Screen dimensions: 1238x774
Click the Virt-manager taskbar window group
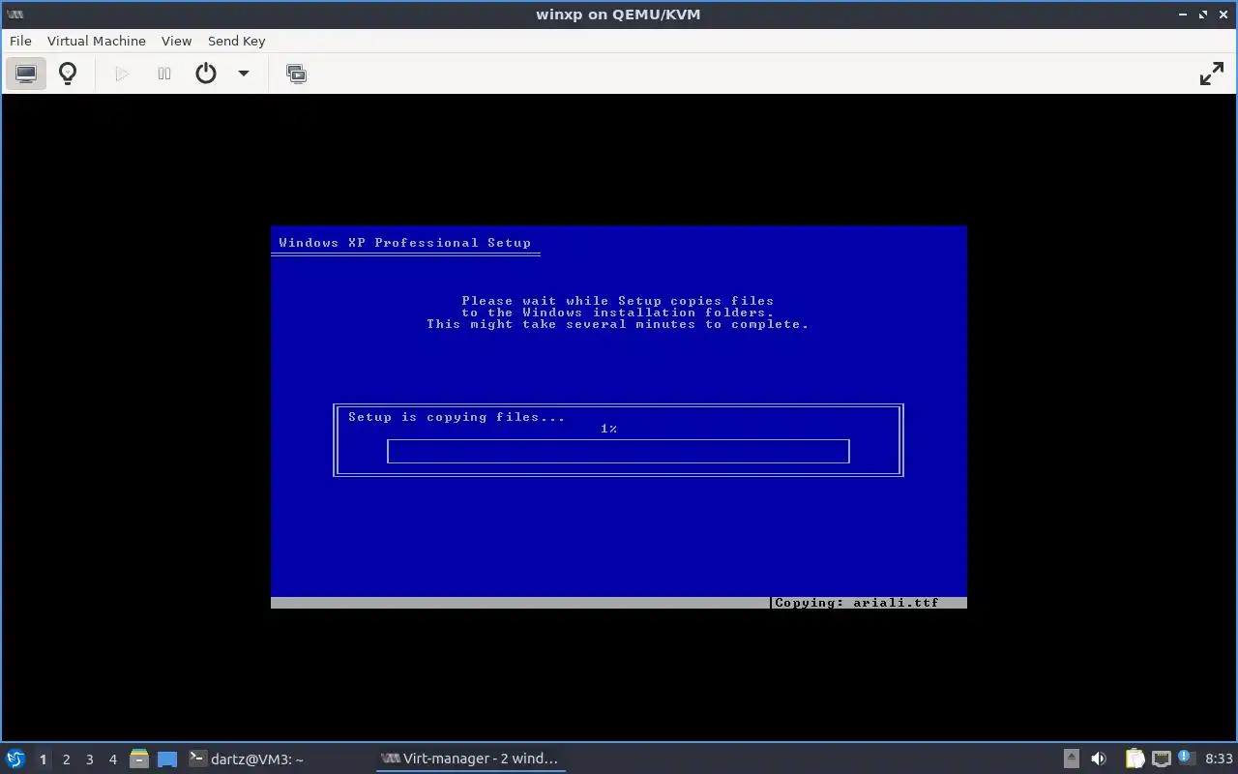coord(470,759)
